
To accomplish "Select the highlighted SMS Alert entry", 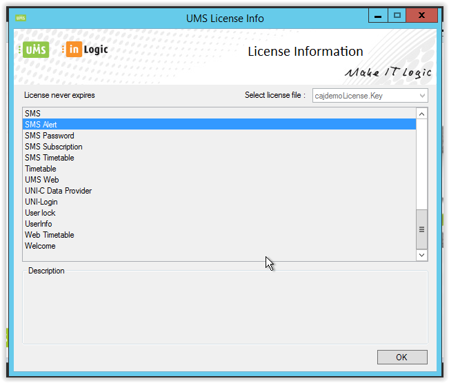I will 41,125.
